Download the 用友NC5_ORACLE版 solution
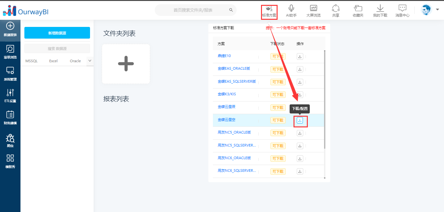This screenshot has height=212, width=444. click(x=300, y=133)
